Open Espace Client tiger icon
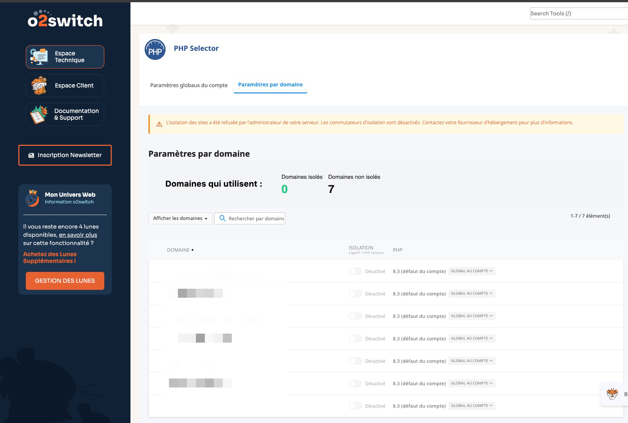Screen dimensions: 628x423 point(39,86)
